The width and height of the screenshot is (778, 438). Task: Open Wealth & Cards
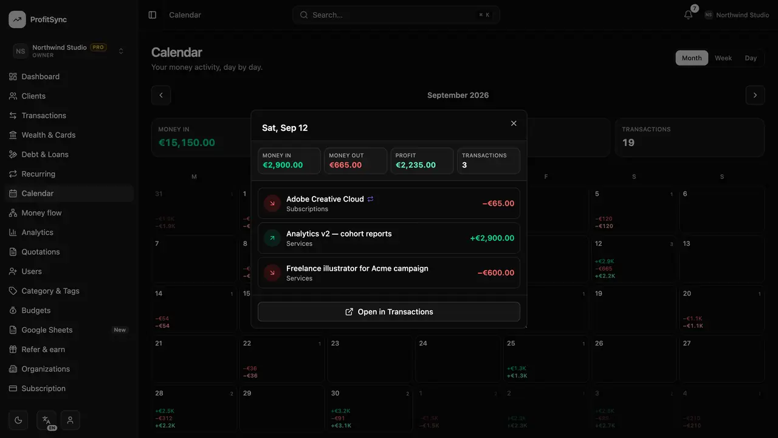69,135
